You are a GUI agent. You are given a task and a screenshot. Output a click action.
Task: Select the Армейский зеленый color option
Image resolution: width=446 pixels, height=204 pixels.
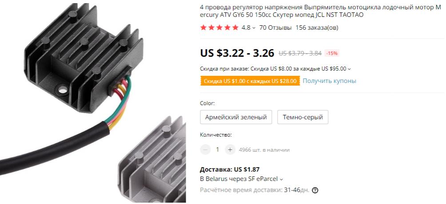pyautogui.click(x=236, y=117)
